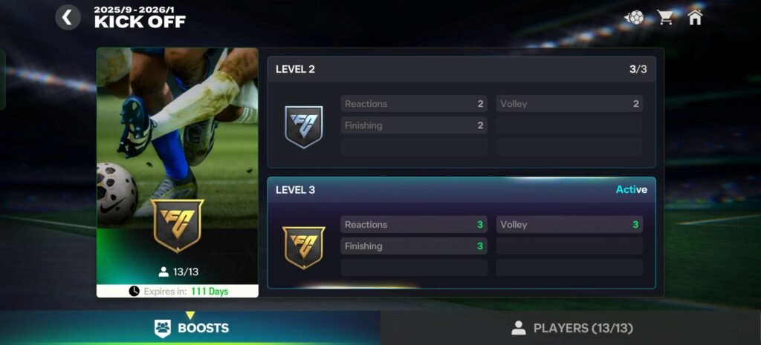Tap the Level 2 Reactions stat row

pyautogui.click(x=413, y=104)
